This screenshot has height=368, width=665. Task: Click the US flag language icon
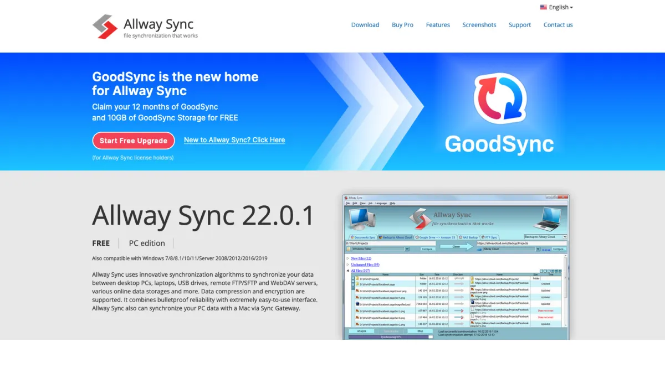click(544, 7)
